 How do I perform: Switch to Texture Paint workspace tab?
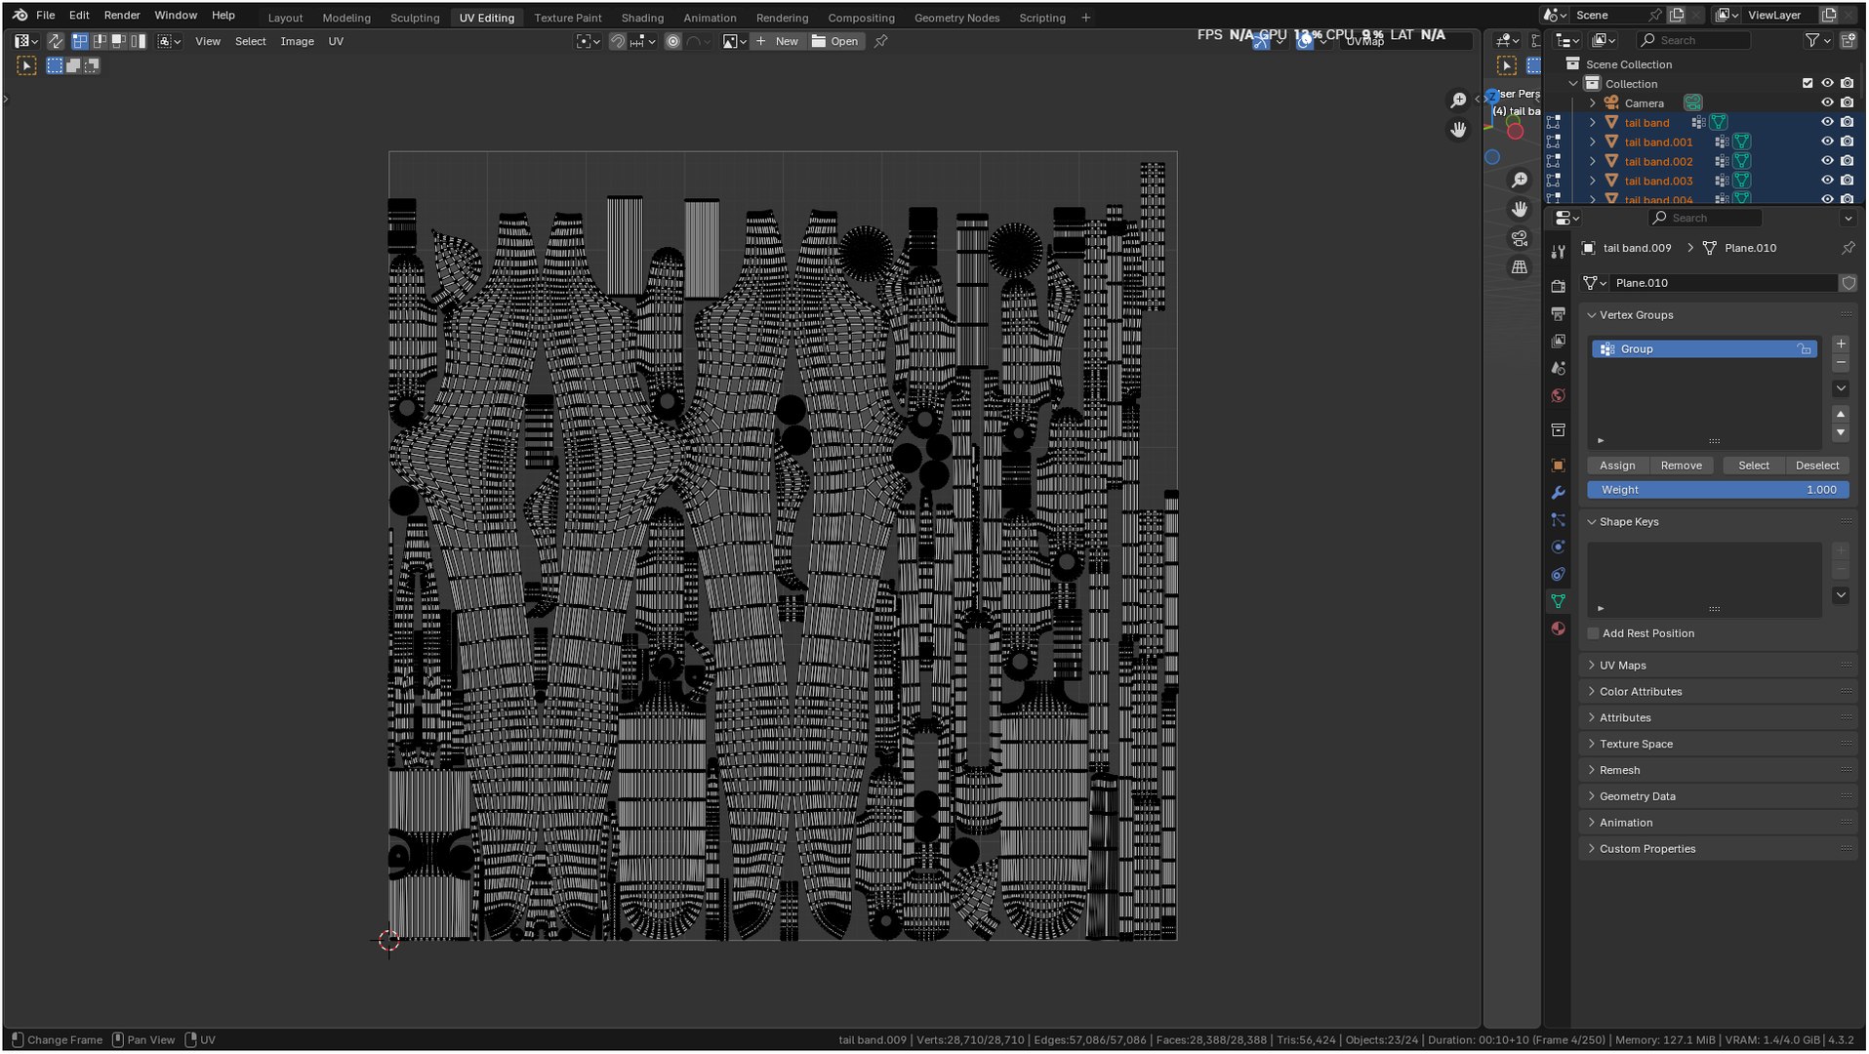click(567, 18)
